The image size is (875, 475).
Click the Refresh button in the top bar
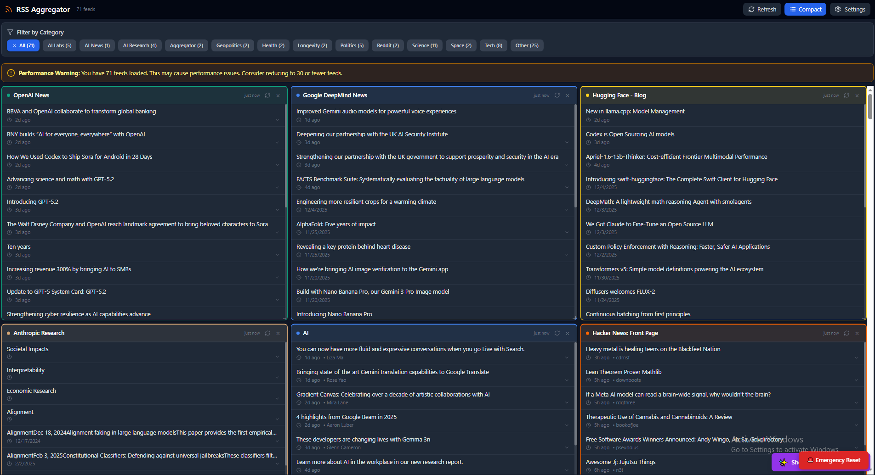[762, 9]
